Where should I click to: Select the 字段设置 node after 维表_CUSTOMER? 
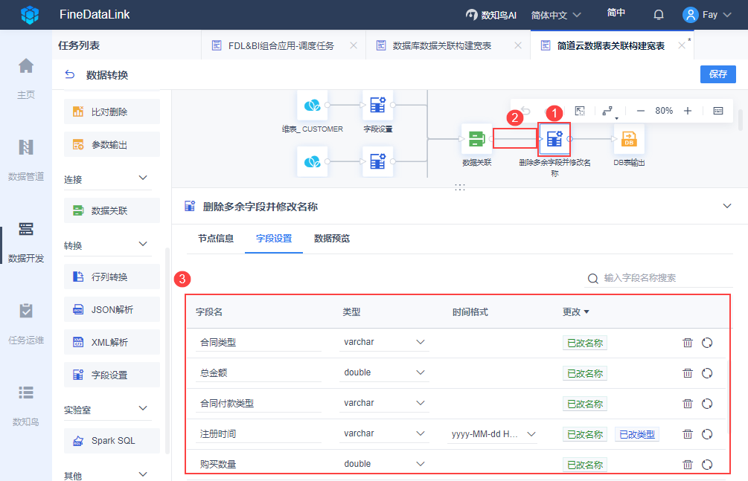click(x=378, y=106)
